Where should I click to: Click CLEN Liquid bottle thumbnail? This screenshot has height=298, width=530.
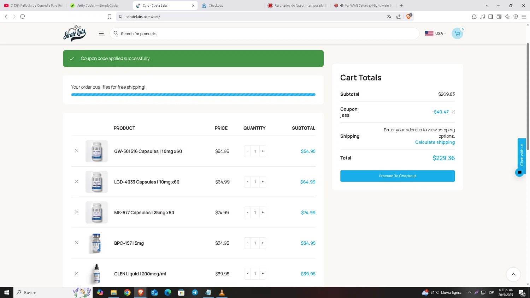(x=96, y=274)
